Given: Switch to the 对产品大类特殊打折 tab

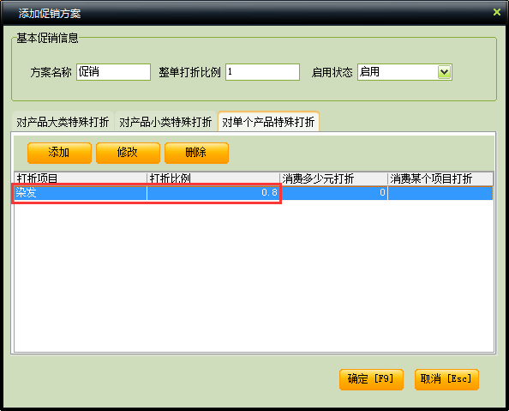Looking at the screenshot, I should click(63, 122).
